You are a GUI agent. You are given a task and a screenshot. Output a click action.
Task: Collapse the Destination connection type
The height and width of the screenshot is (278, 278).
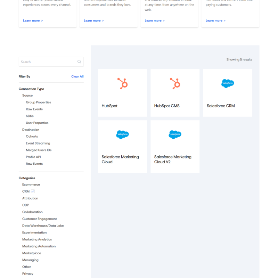click(31, 130)
